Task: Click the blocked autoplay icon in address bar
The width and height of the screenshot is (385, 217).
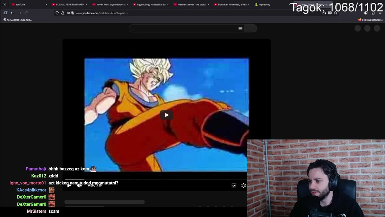Action: tap(72, 13)
